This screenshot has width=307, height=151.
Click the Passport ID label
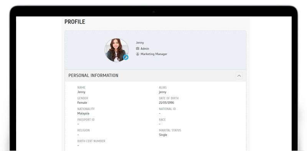pyautogui.click(x=86, y=120)
